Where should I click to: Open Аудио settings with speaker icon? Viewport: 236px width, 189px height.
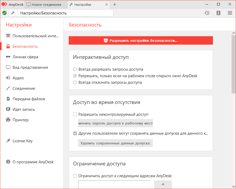tap(18, 78)
